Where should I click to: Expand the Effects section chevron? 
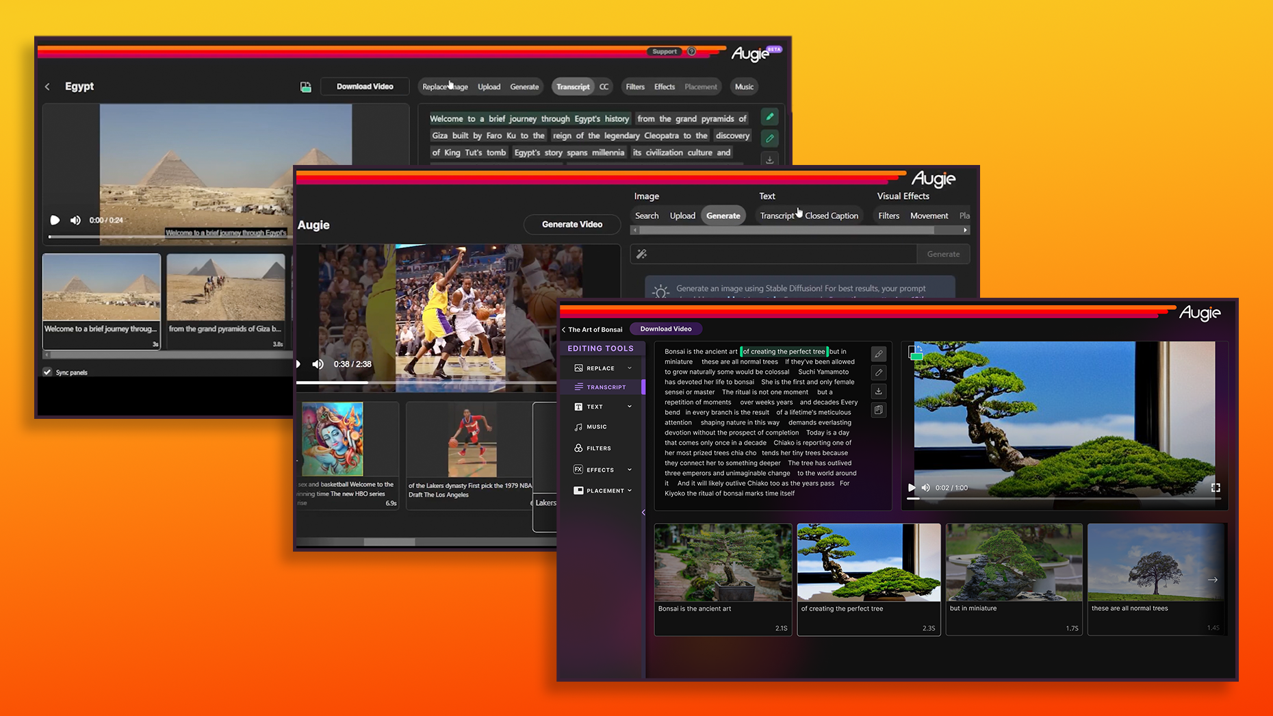630,470
